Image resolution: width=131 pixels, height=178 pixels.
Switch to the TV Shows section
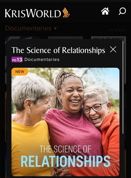tap(117, 30)
